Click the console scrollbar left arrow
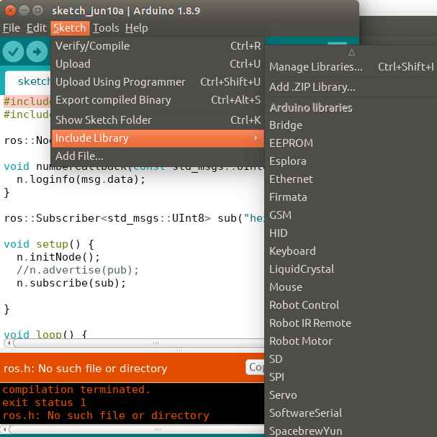The height and width of the screenshot is (437, 437). 4,429
